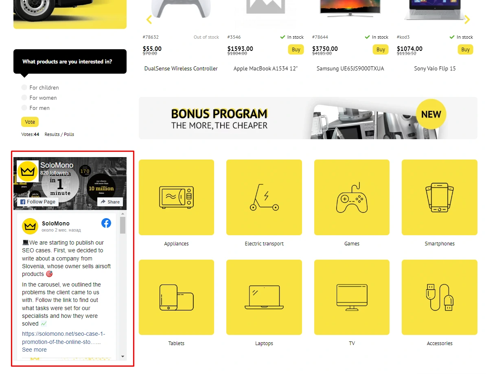
Task: Select the TV monitor icon tile
Action: 352,297
